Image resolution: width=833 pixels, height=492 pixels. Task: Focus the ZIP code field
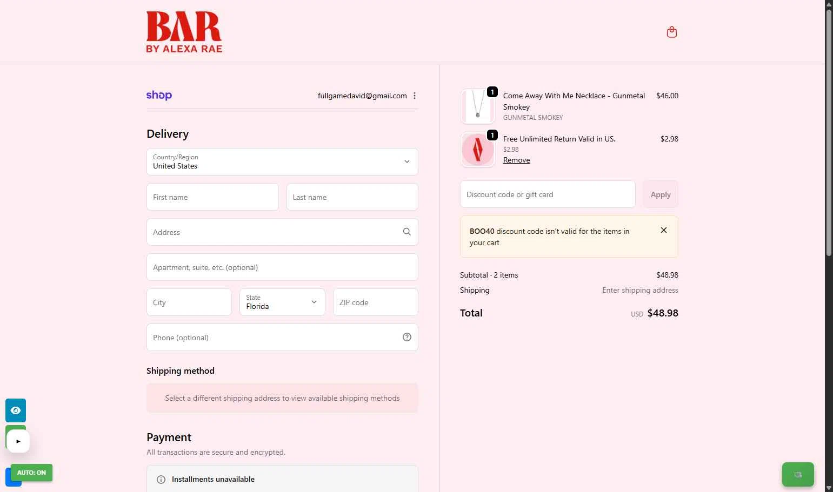coord(376,302)
